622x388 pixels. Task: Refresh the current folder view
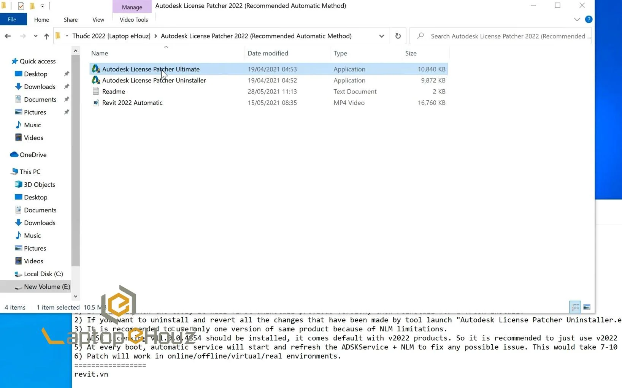pos(398,36)
